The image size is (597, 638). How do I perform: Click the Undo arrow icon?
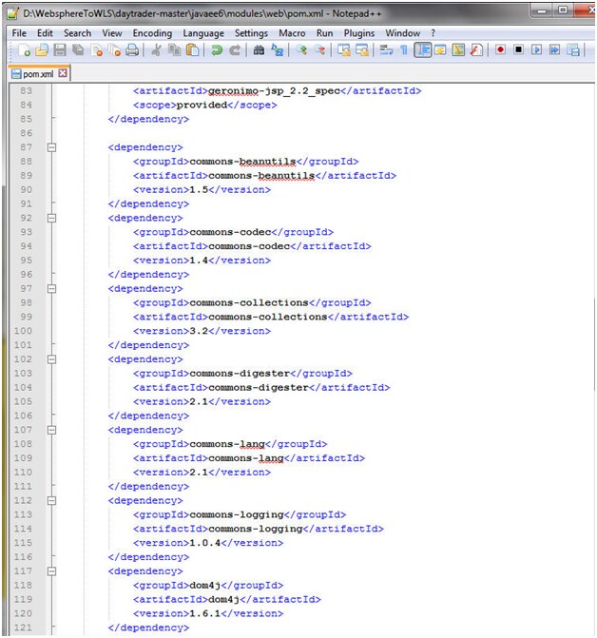pos(216,50)
